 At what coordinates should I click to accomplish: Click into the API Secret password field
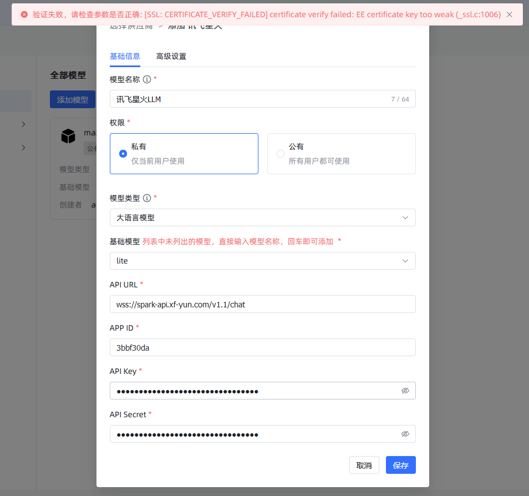click(x=262, y=434)
